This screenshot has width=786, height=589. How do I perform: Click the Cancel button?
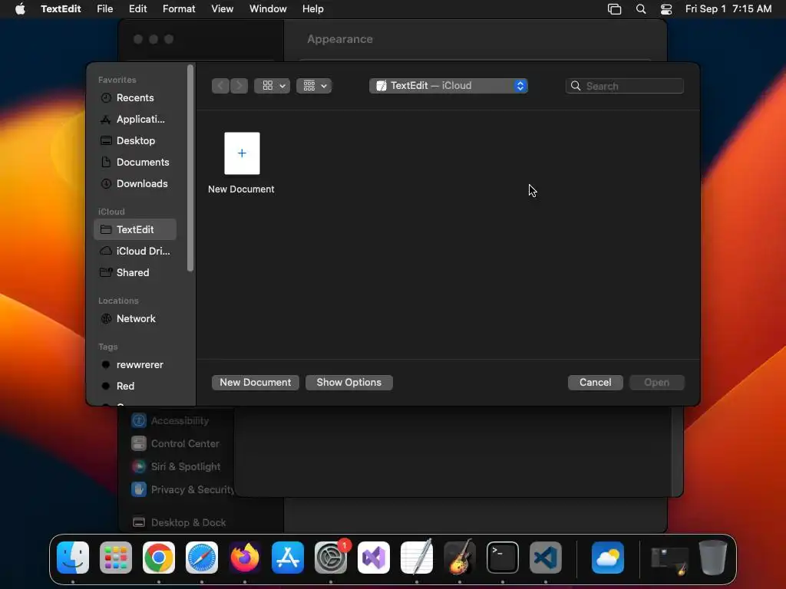point(595,382)
